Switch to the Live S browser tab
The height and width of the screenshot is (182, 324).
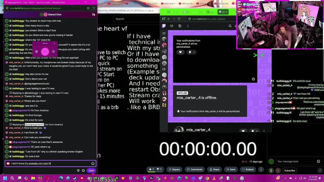pyautogui.click(x=199, y=12)
